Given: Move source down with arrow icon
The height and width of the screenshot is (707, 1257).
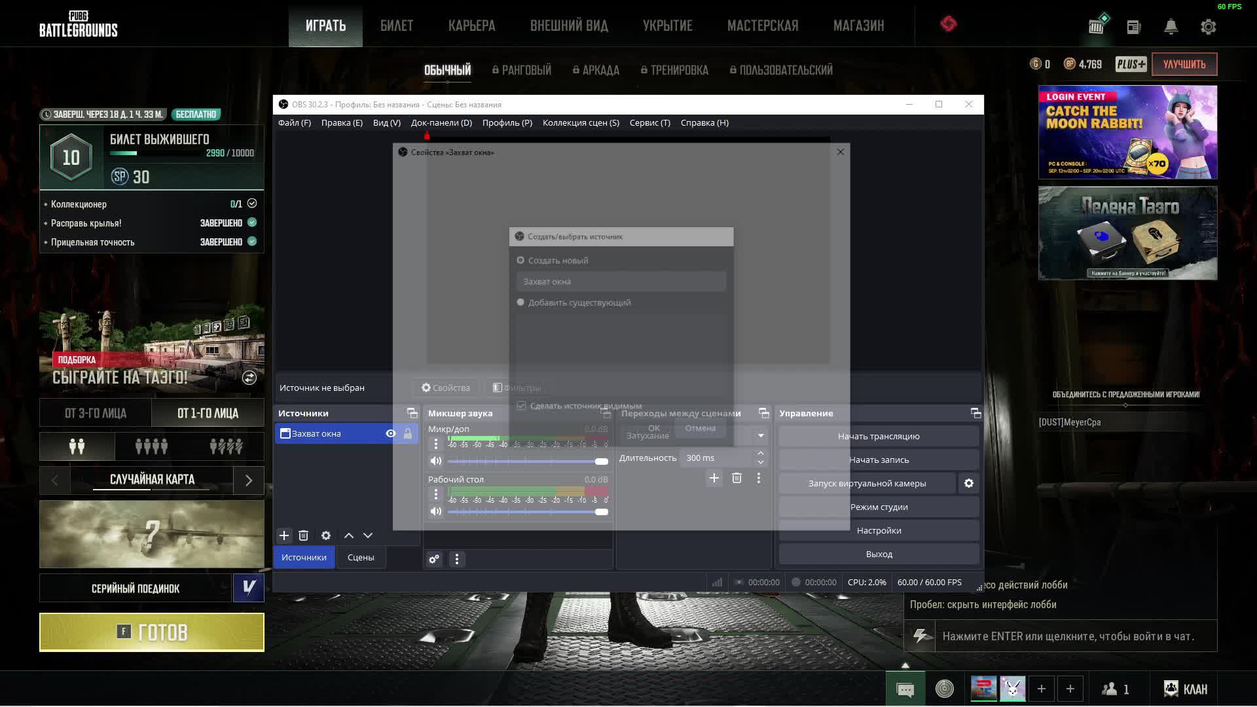Looking at the screenshot, I should pyautogui.click(x=368, y=535).
